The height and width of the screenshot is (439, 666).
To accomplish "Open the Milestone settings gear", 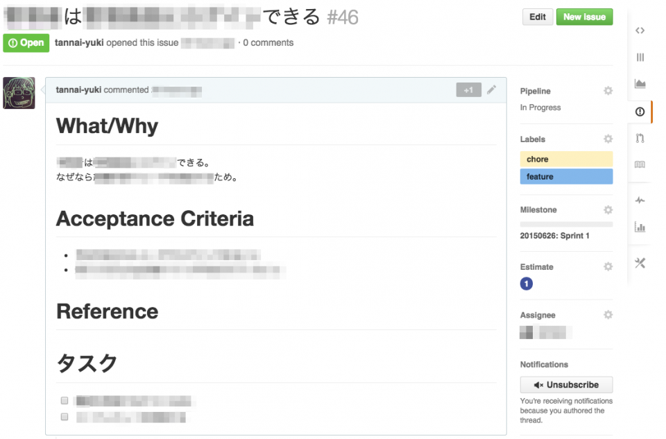I will 608,209.
